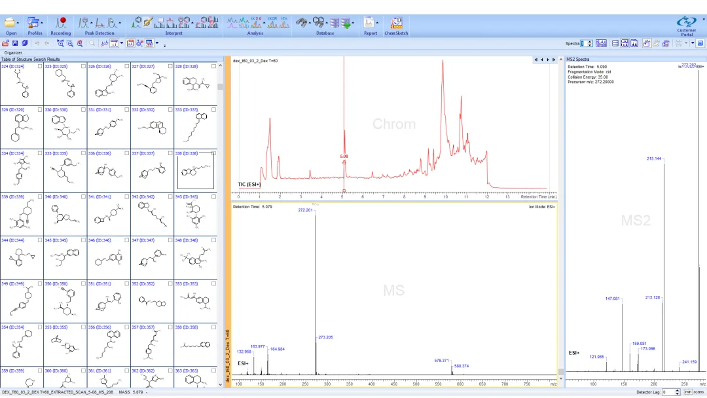
Task: Increase the Spectra count stepper
Action: click(590, 42)
